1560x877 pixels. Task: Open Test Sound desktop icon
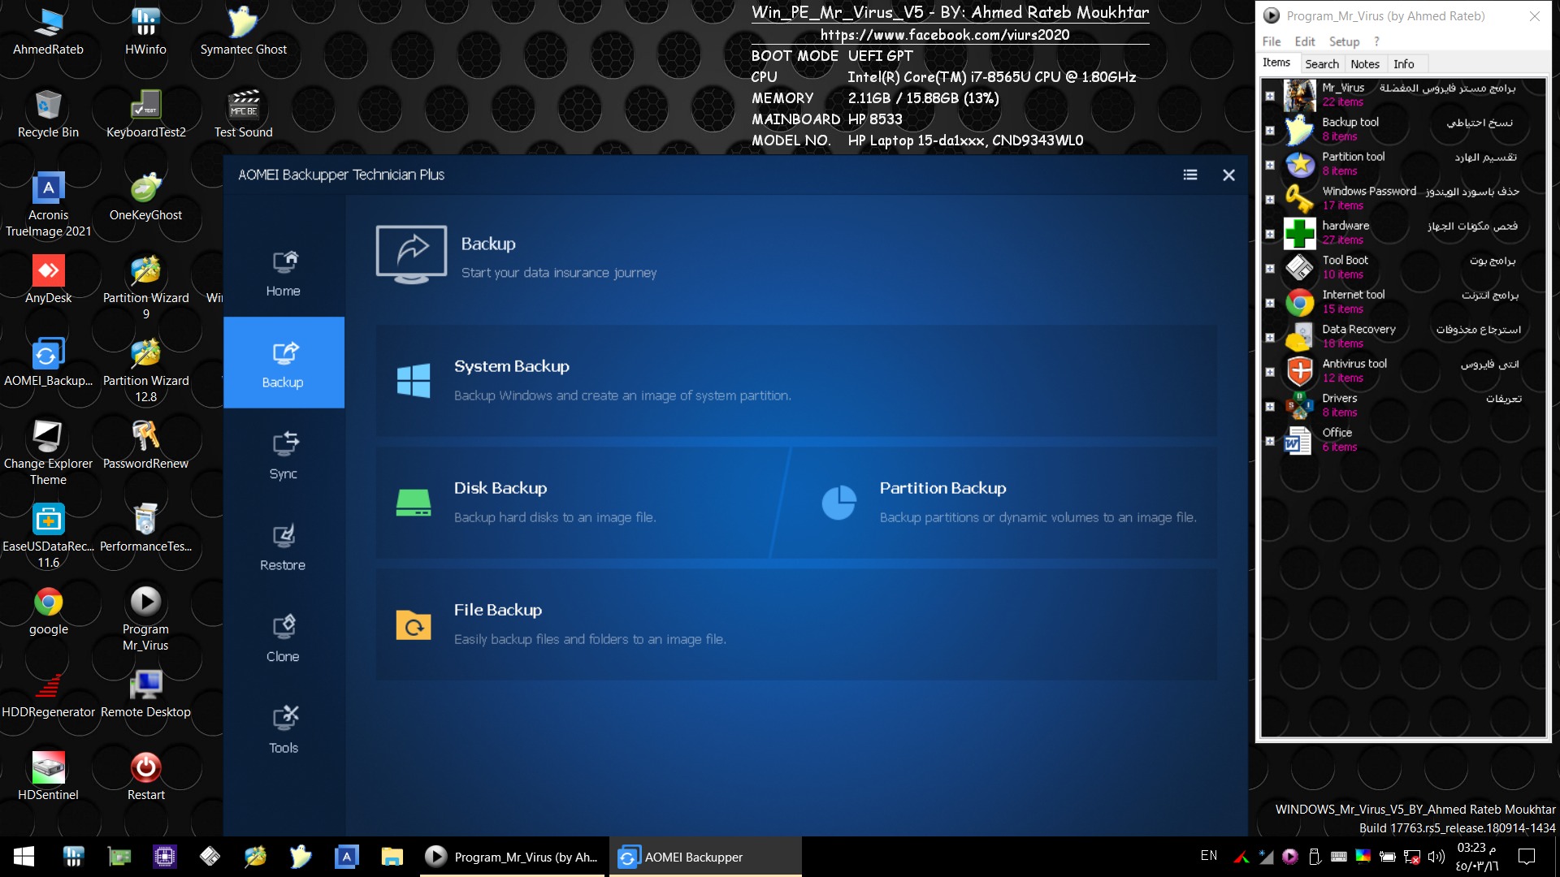[x=243, y=114]
